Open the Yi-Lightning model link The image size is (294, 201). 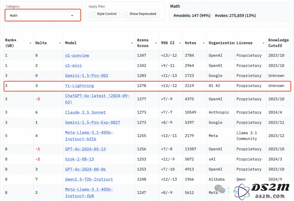coord(79,86)
